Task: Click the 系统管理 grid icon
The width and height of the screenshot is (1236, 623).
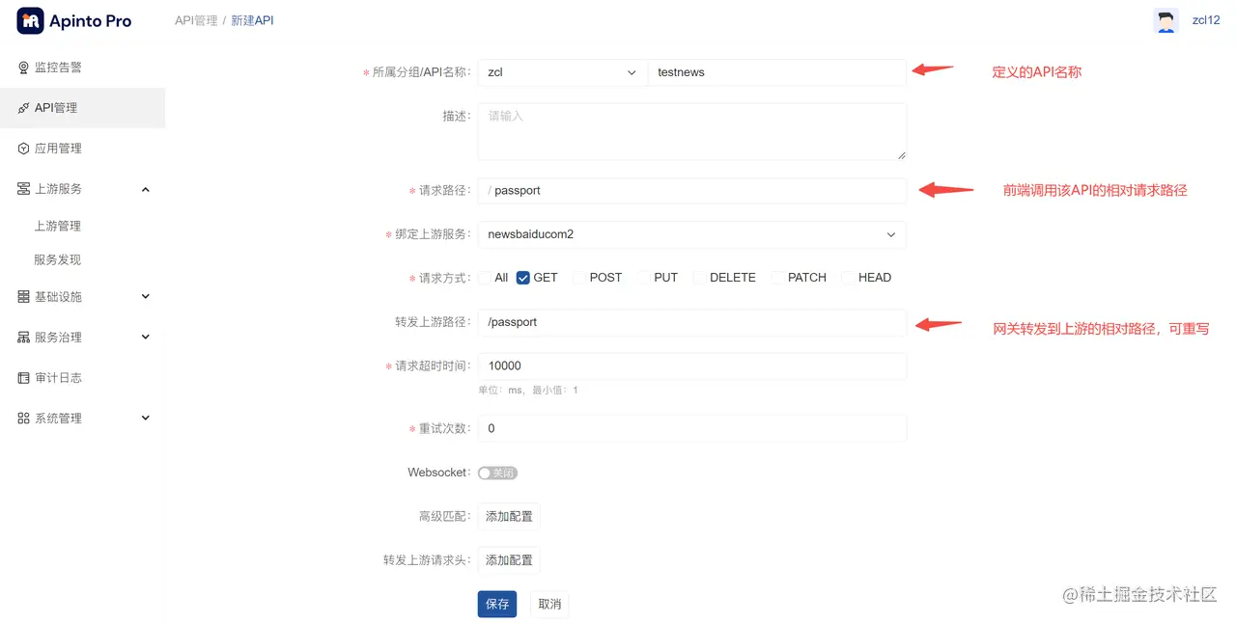Action: [x=24, y=419]
